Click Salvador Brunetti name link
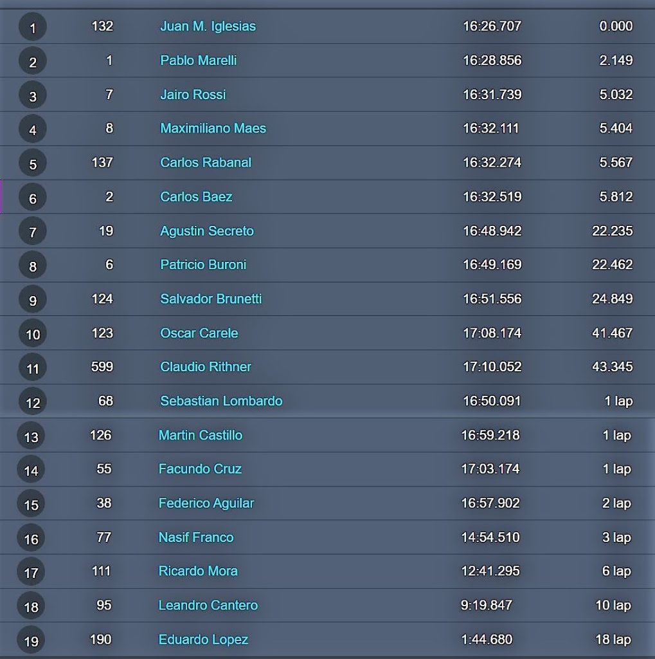 pos(211,299)
